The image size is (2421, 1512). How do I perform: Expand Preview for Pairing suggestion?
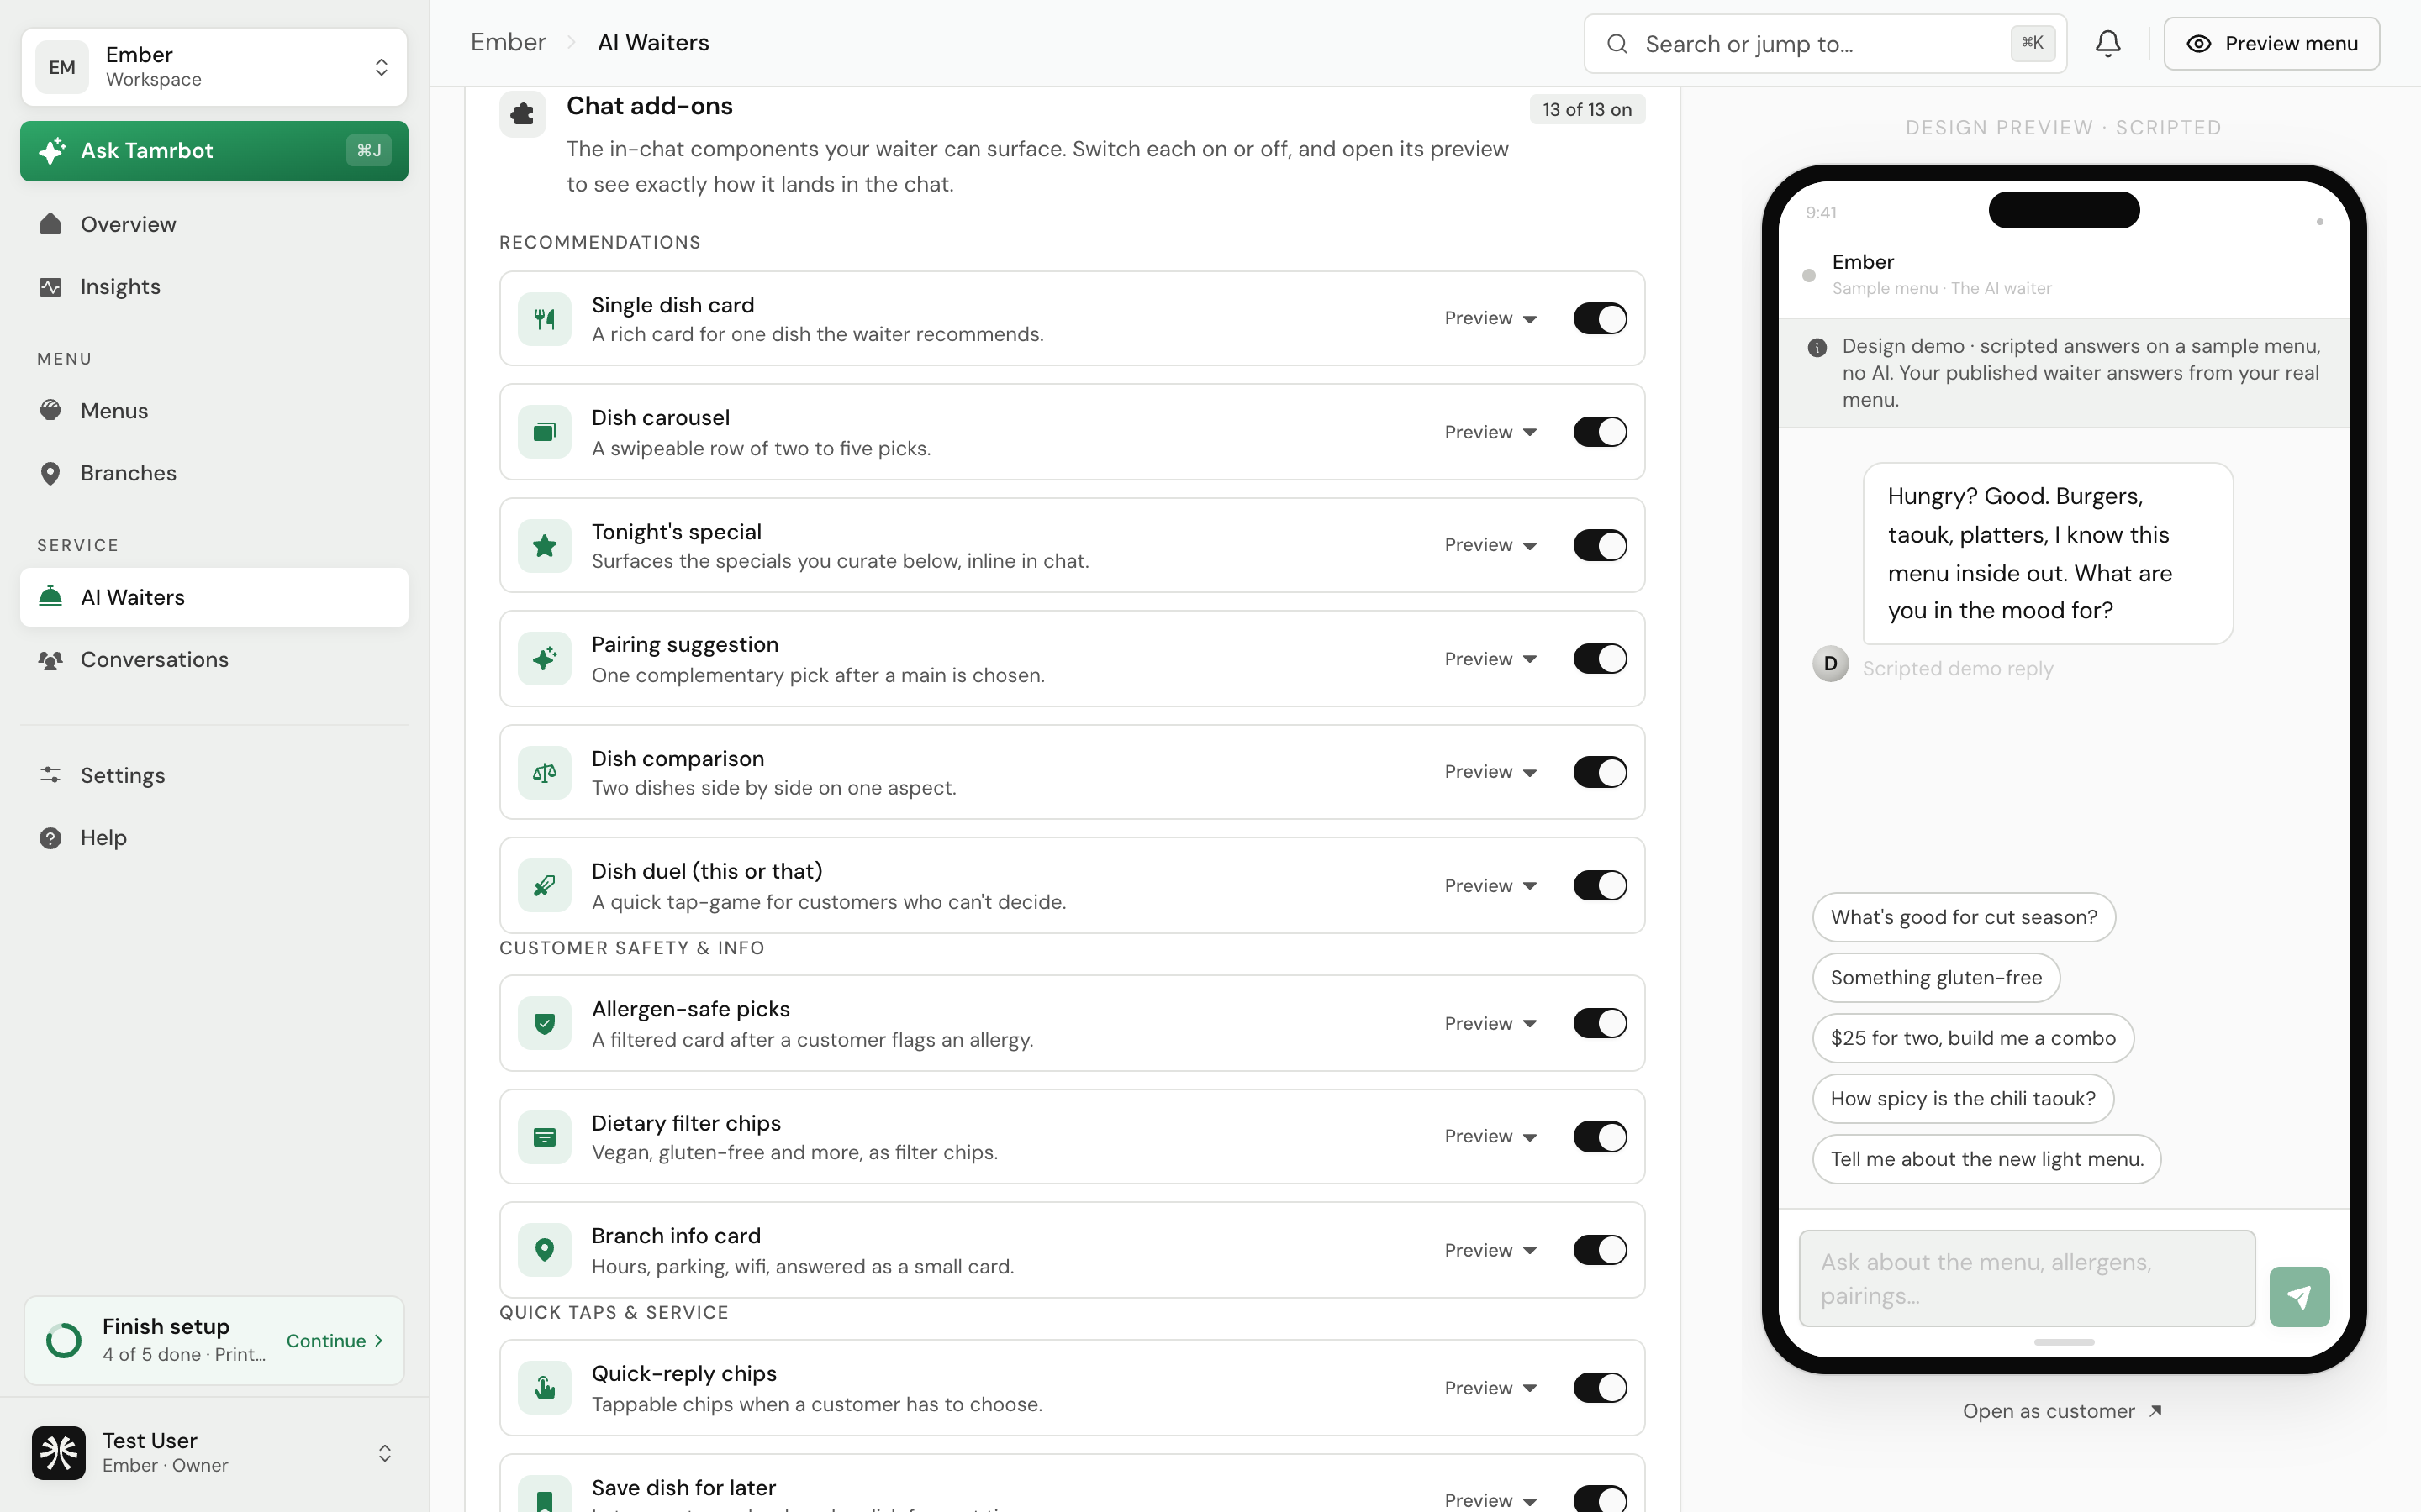click(1490, 659)
